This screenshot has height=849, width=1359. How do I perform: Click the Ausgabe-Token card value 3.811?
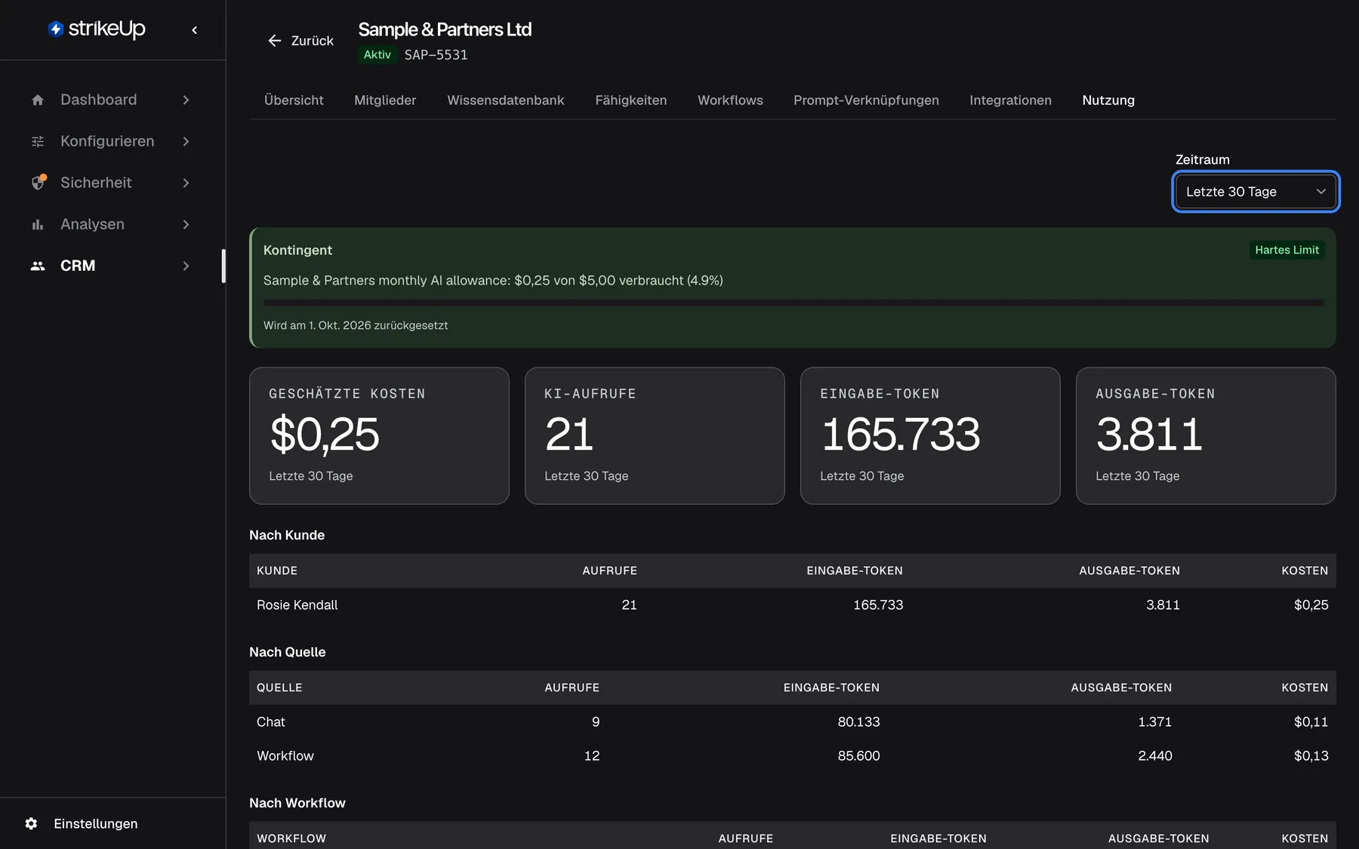coord(1149,435)
